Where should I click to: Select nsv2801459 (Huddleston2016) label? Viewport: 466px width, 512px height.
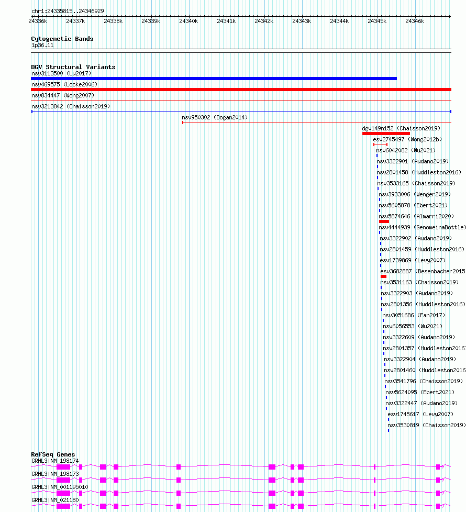click(x=422, y=250)
